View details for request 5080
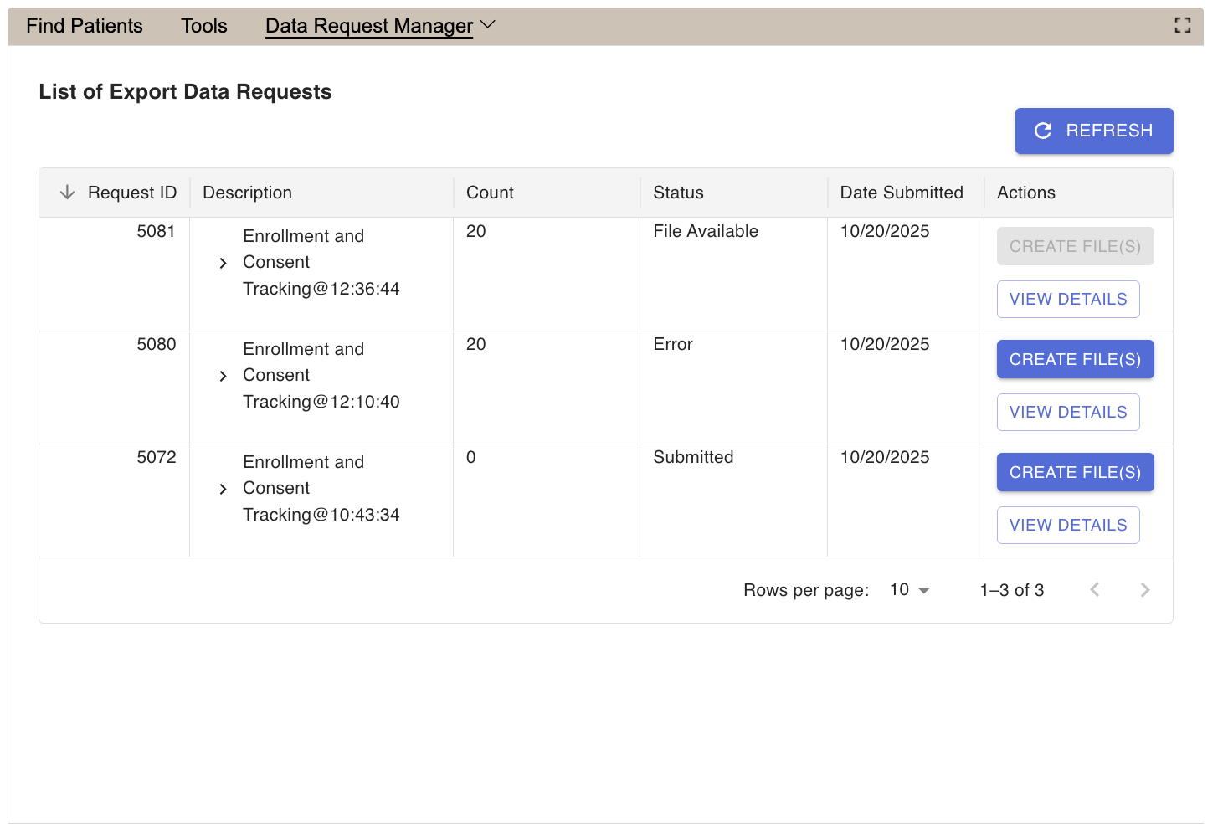Image resolution: width=1223 pixels, height=832 pixels. click(1067, 412)
